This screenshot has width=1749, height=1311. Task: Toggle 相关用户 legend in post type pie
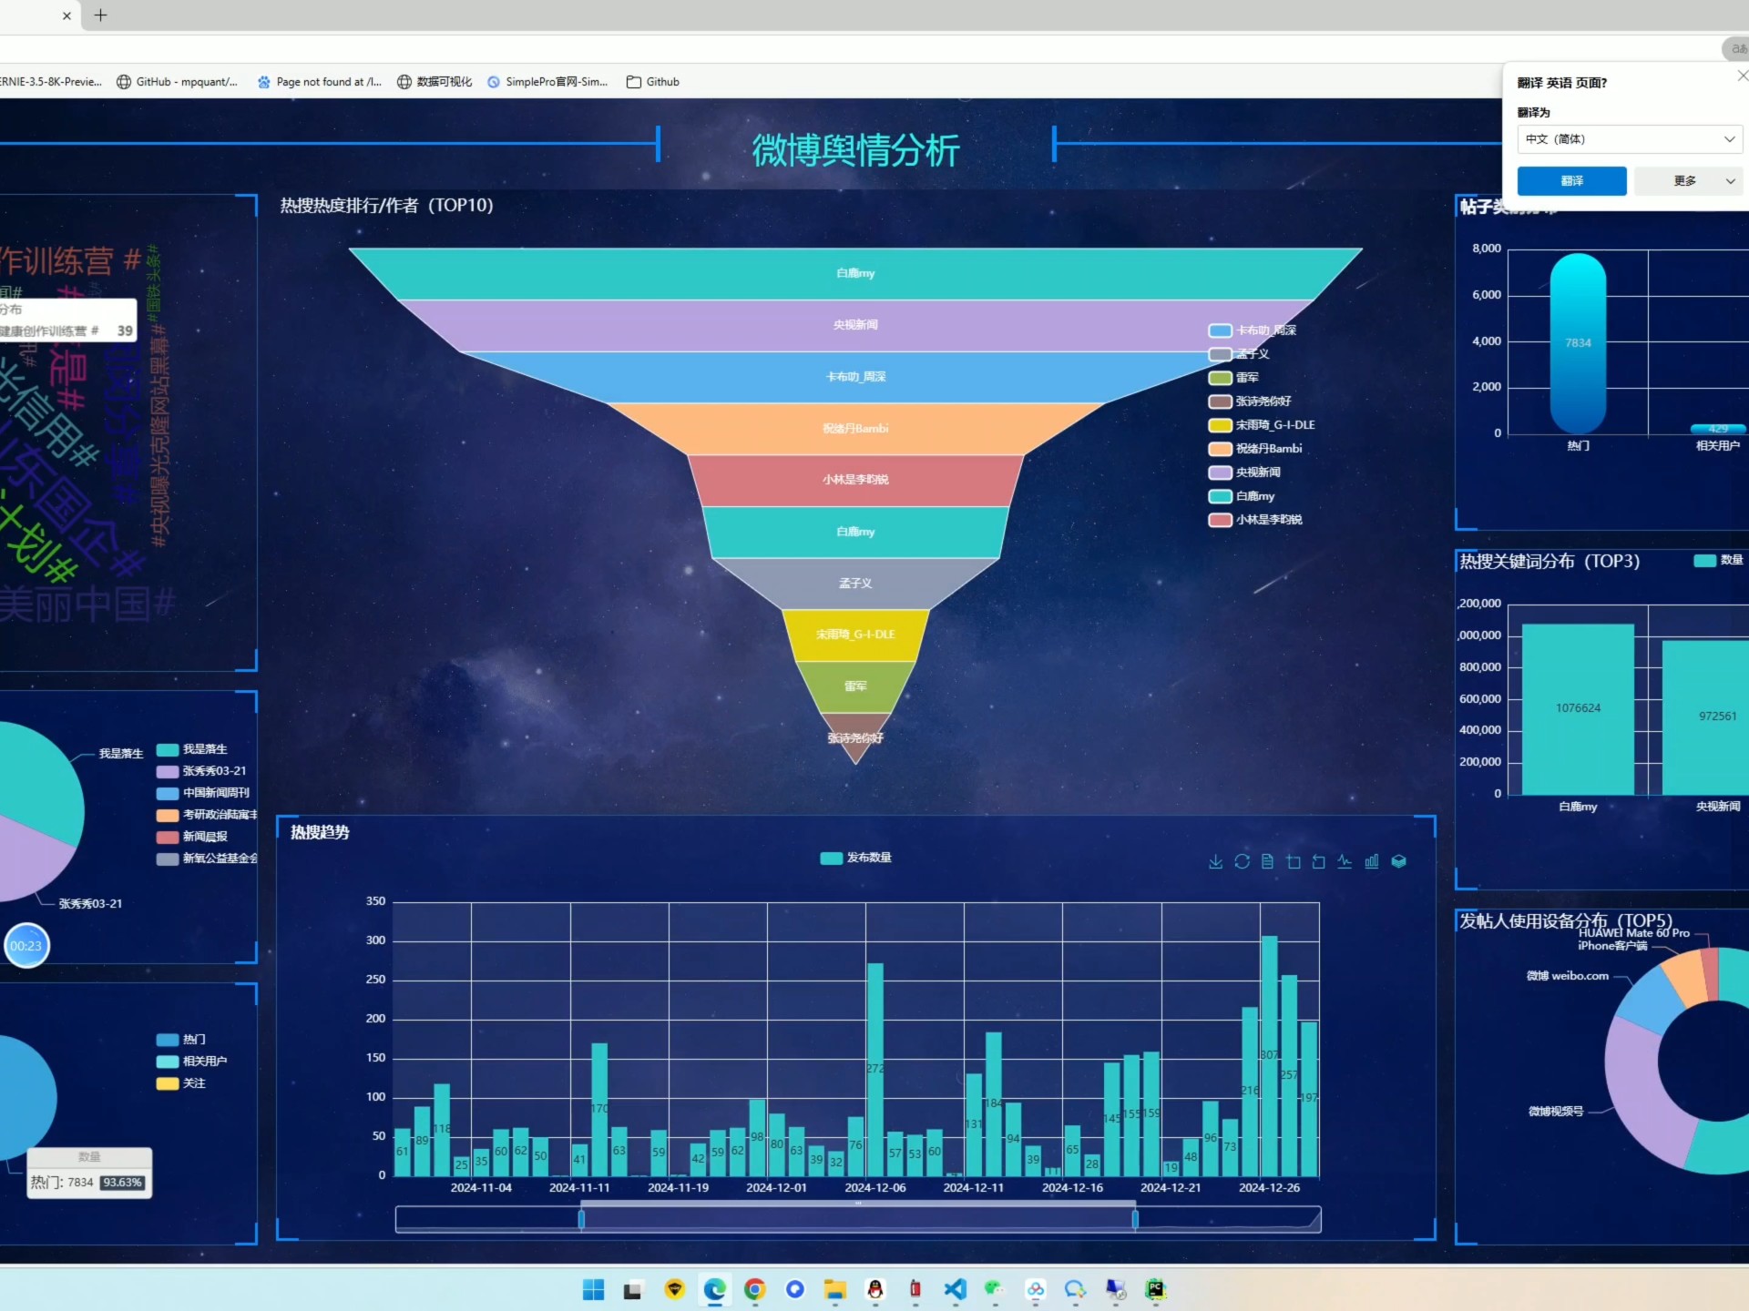(x=191, y=1062)
